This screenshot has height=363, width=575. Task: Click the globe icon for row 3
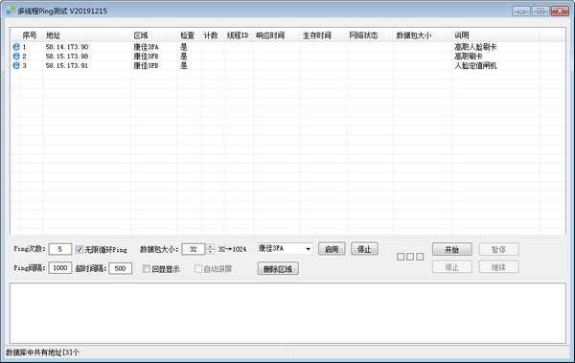tap(16, 66)
